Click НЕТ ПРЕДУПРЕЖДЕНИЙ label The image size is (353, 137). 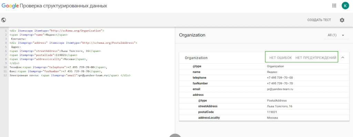tap(316, 58)
